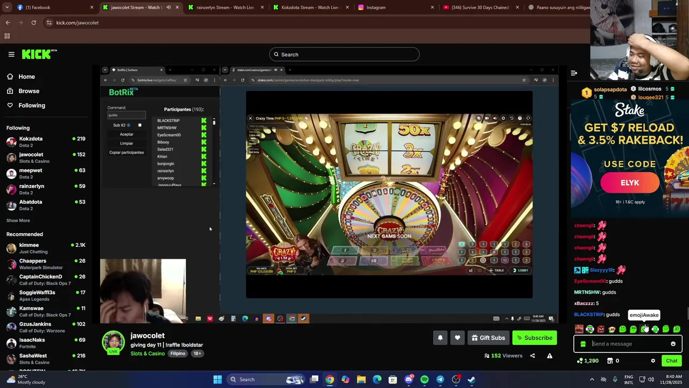This screenshot has width=689, height=388.
Task: Open rainzerlyn channel in Following list
Action: click(46, 189)
